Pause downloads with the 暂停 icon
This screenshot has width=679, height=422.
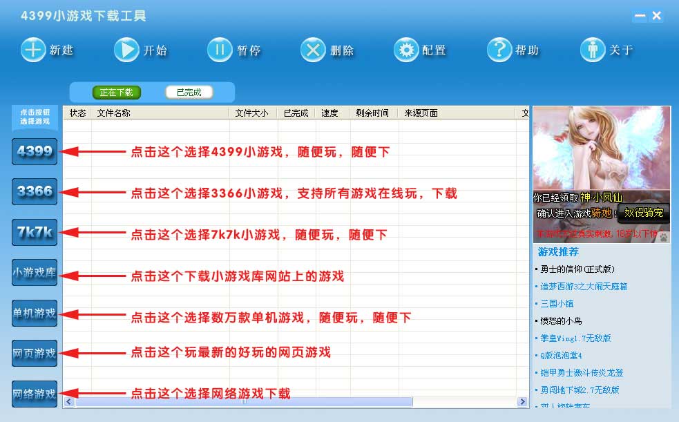point(220,50)
